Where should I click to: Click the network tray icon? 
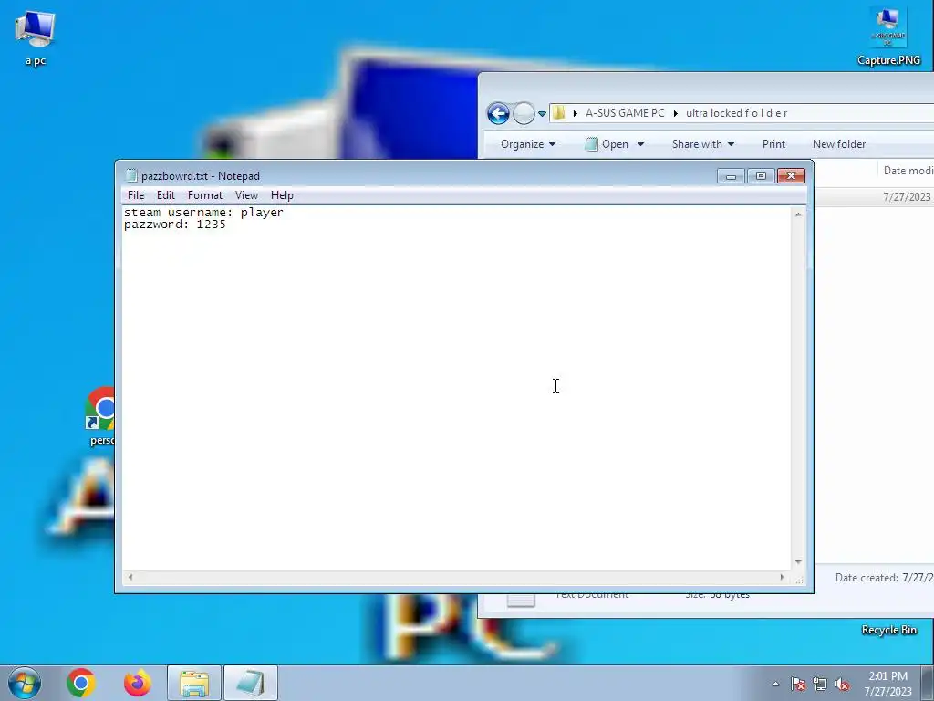tap(820, 685)
